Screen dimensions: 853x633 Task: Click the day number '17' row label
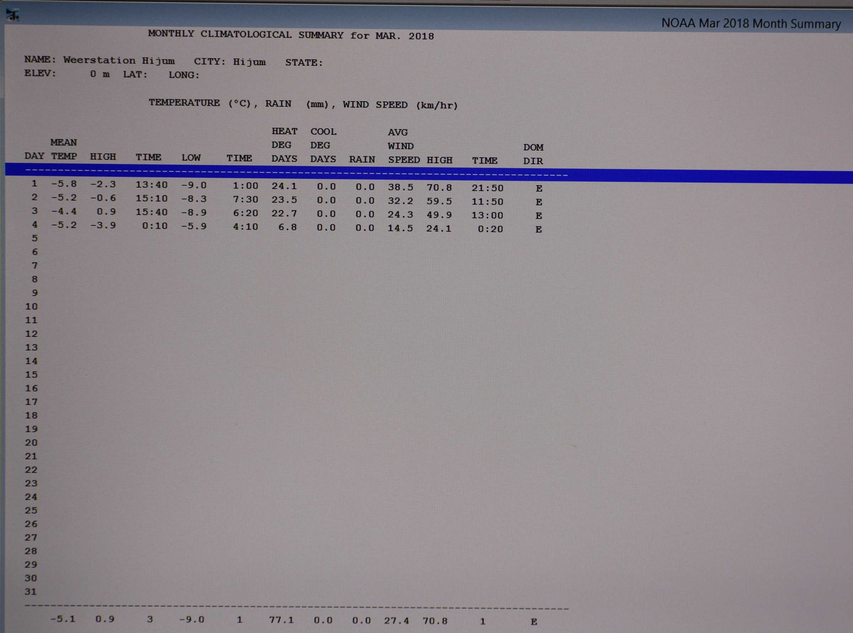pyautogui.click(x=31, y=402)
